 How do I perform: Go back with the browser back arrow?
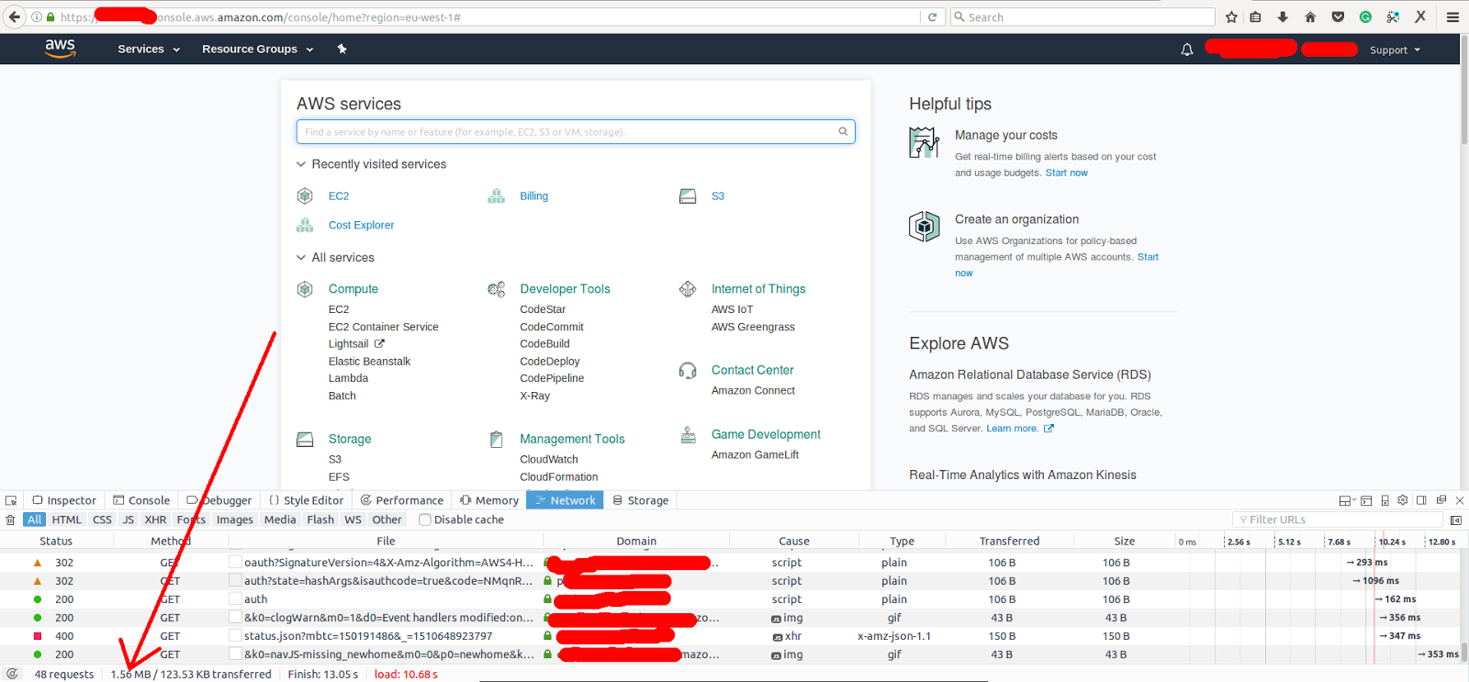(14, 17)
